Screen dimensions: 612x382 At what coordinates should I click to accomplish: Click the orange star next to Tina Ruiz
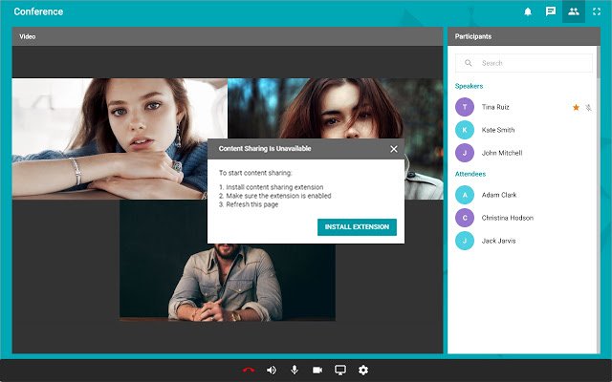576,107
